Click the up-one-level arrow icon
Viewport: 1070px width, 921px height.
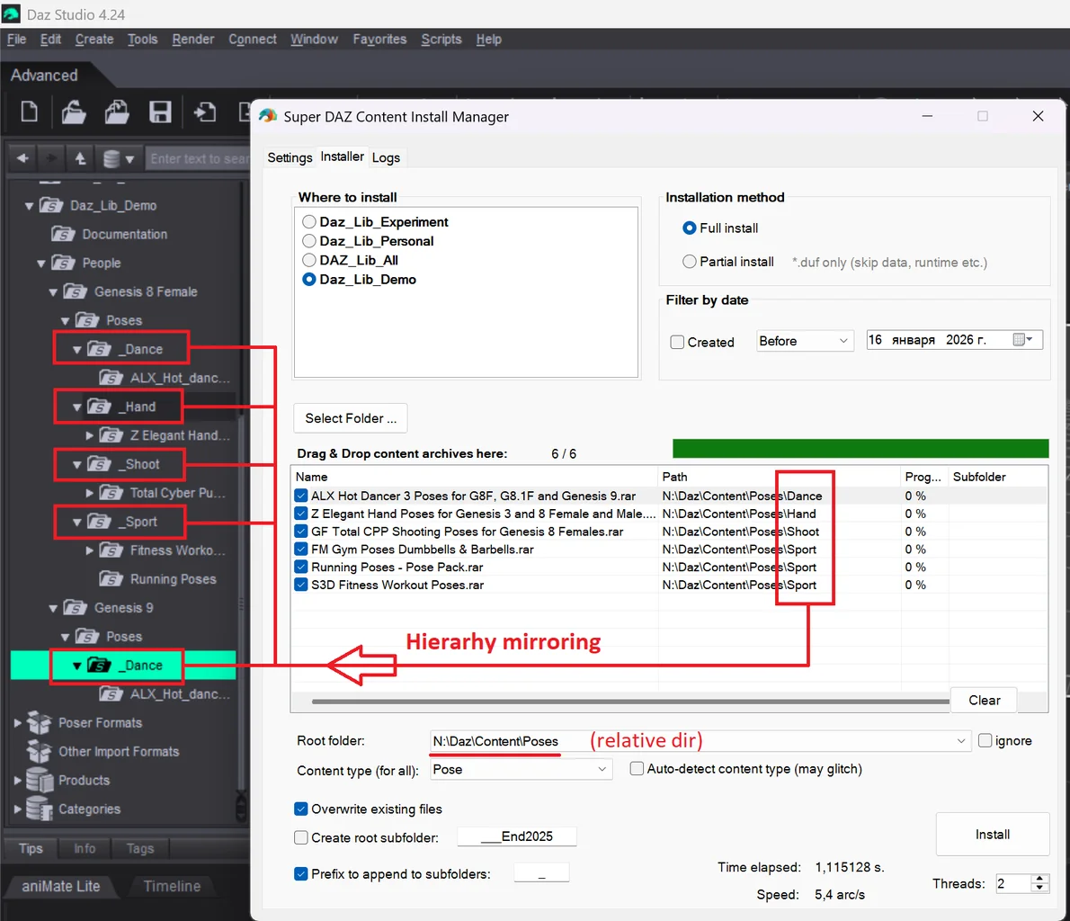(80, 158)
